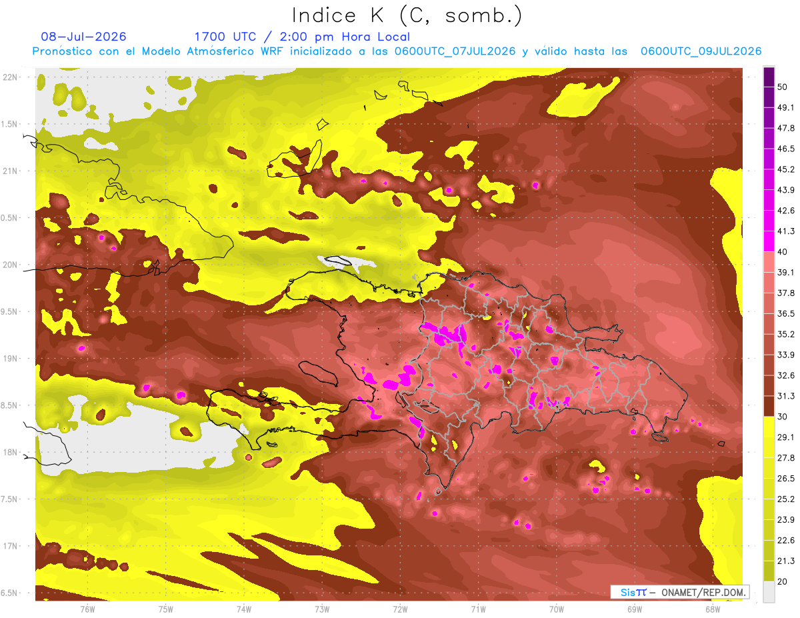Click the '17N' latitude label
The width and height of the screenshot is (800, 618).
click(x=11, y=546)
